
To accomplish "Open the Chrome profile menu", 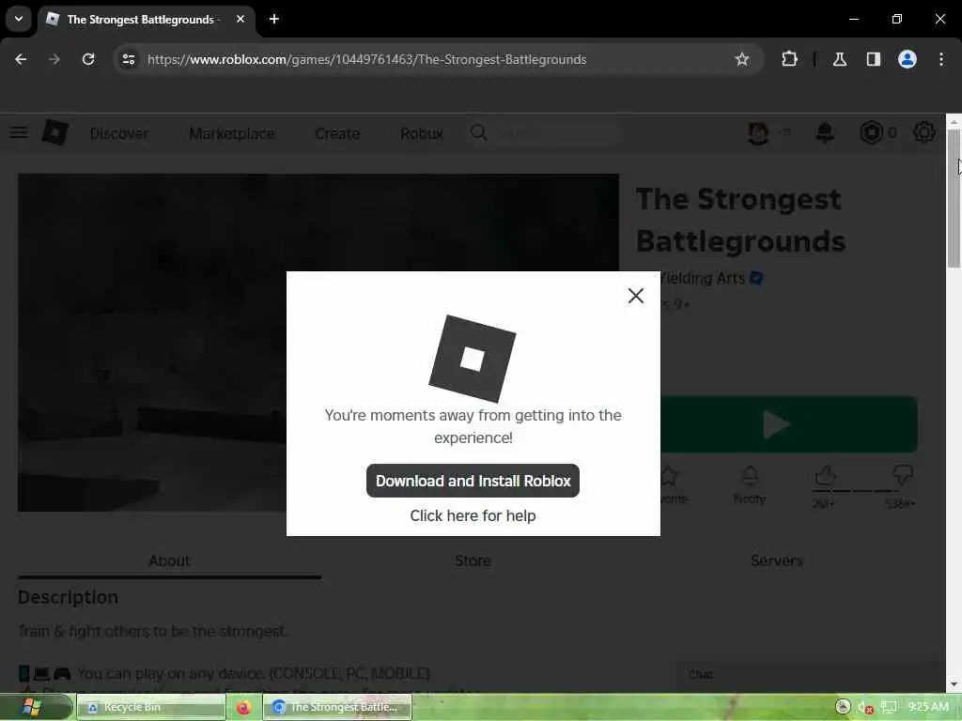I will (907, 59).
